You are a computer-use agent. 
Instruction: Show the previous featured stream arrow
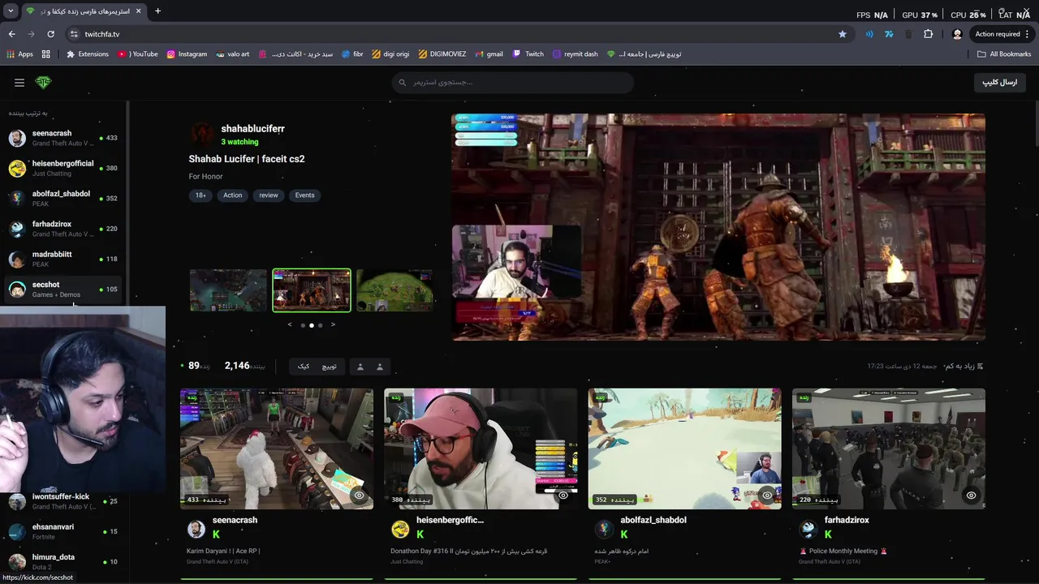[290, 324]
